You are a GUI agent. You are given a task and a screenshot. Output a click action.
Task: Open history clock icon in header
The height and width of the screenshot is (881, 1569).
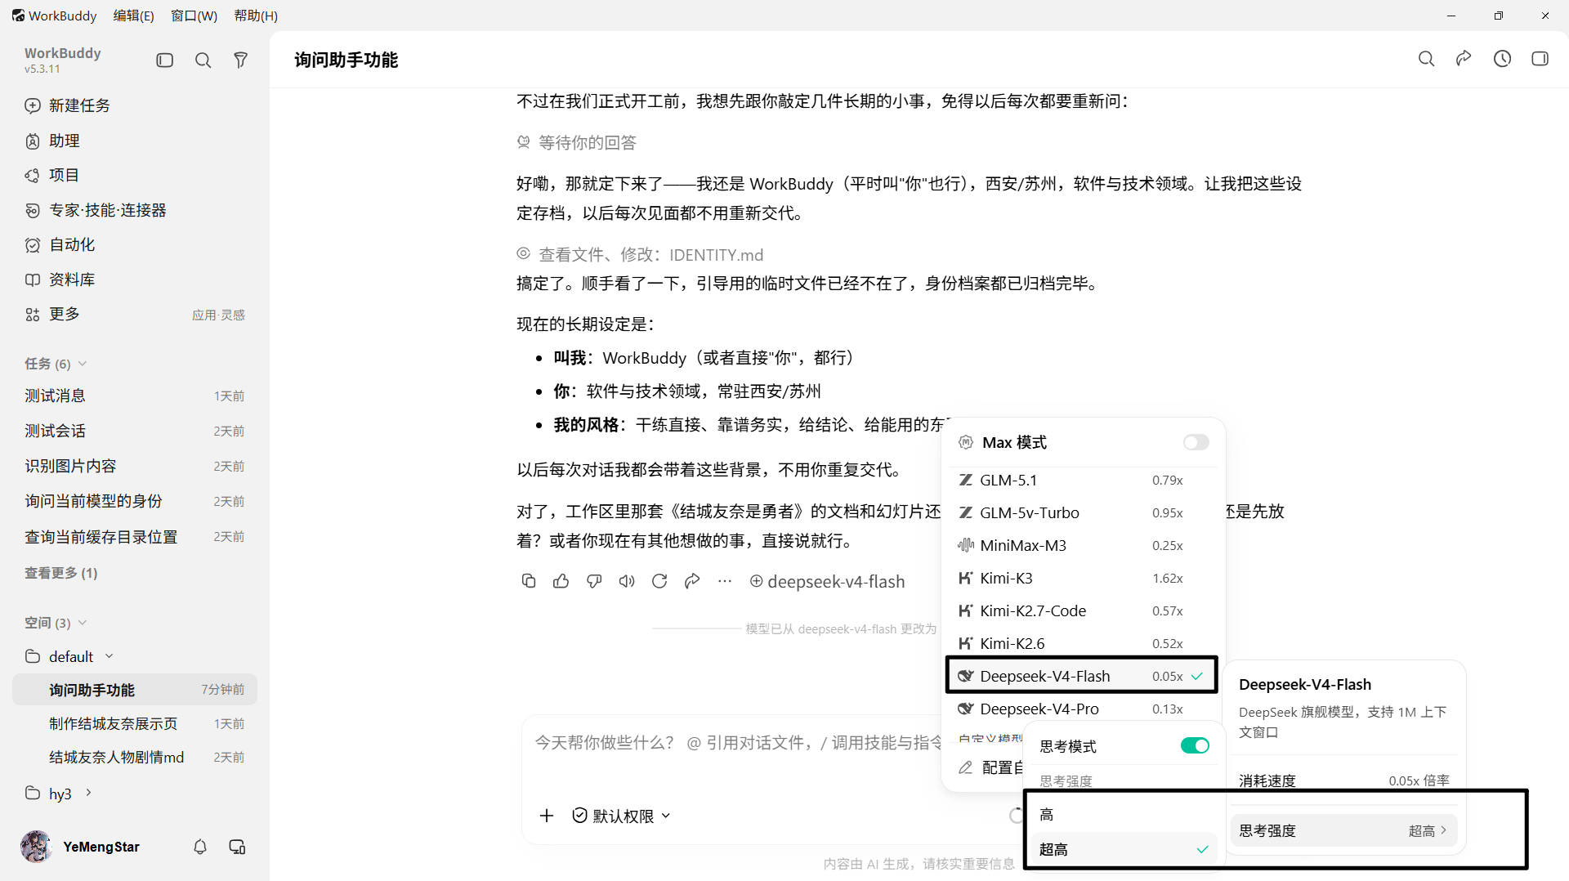click(1502, 59)
